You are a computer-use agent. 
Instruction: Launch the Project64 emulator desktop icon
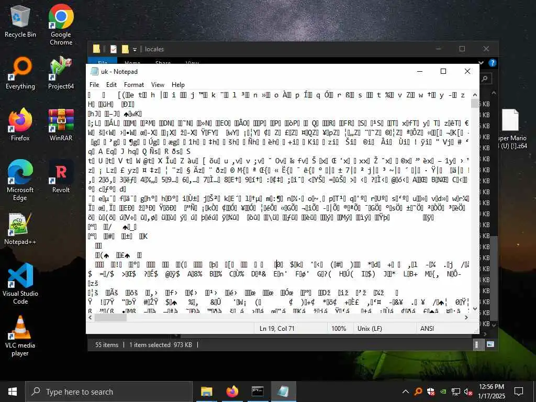tap(61, 73)
